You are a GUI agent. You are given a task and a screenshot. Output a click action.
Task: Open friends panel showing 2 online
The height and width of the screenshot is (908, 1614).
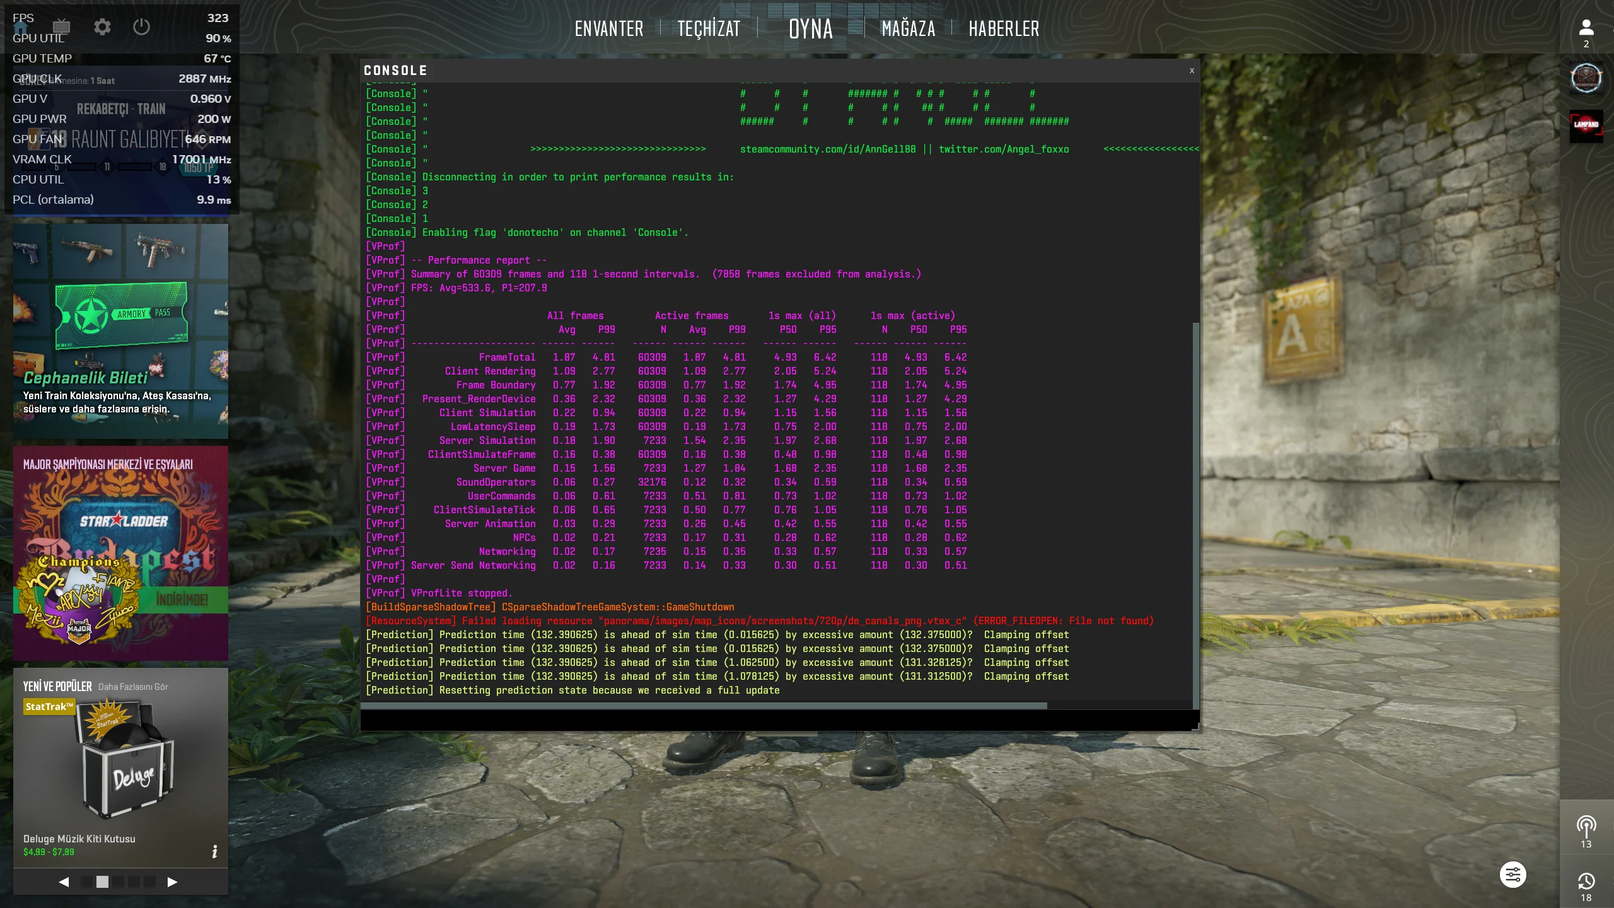[1586, 28]
